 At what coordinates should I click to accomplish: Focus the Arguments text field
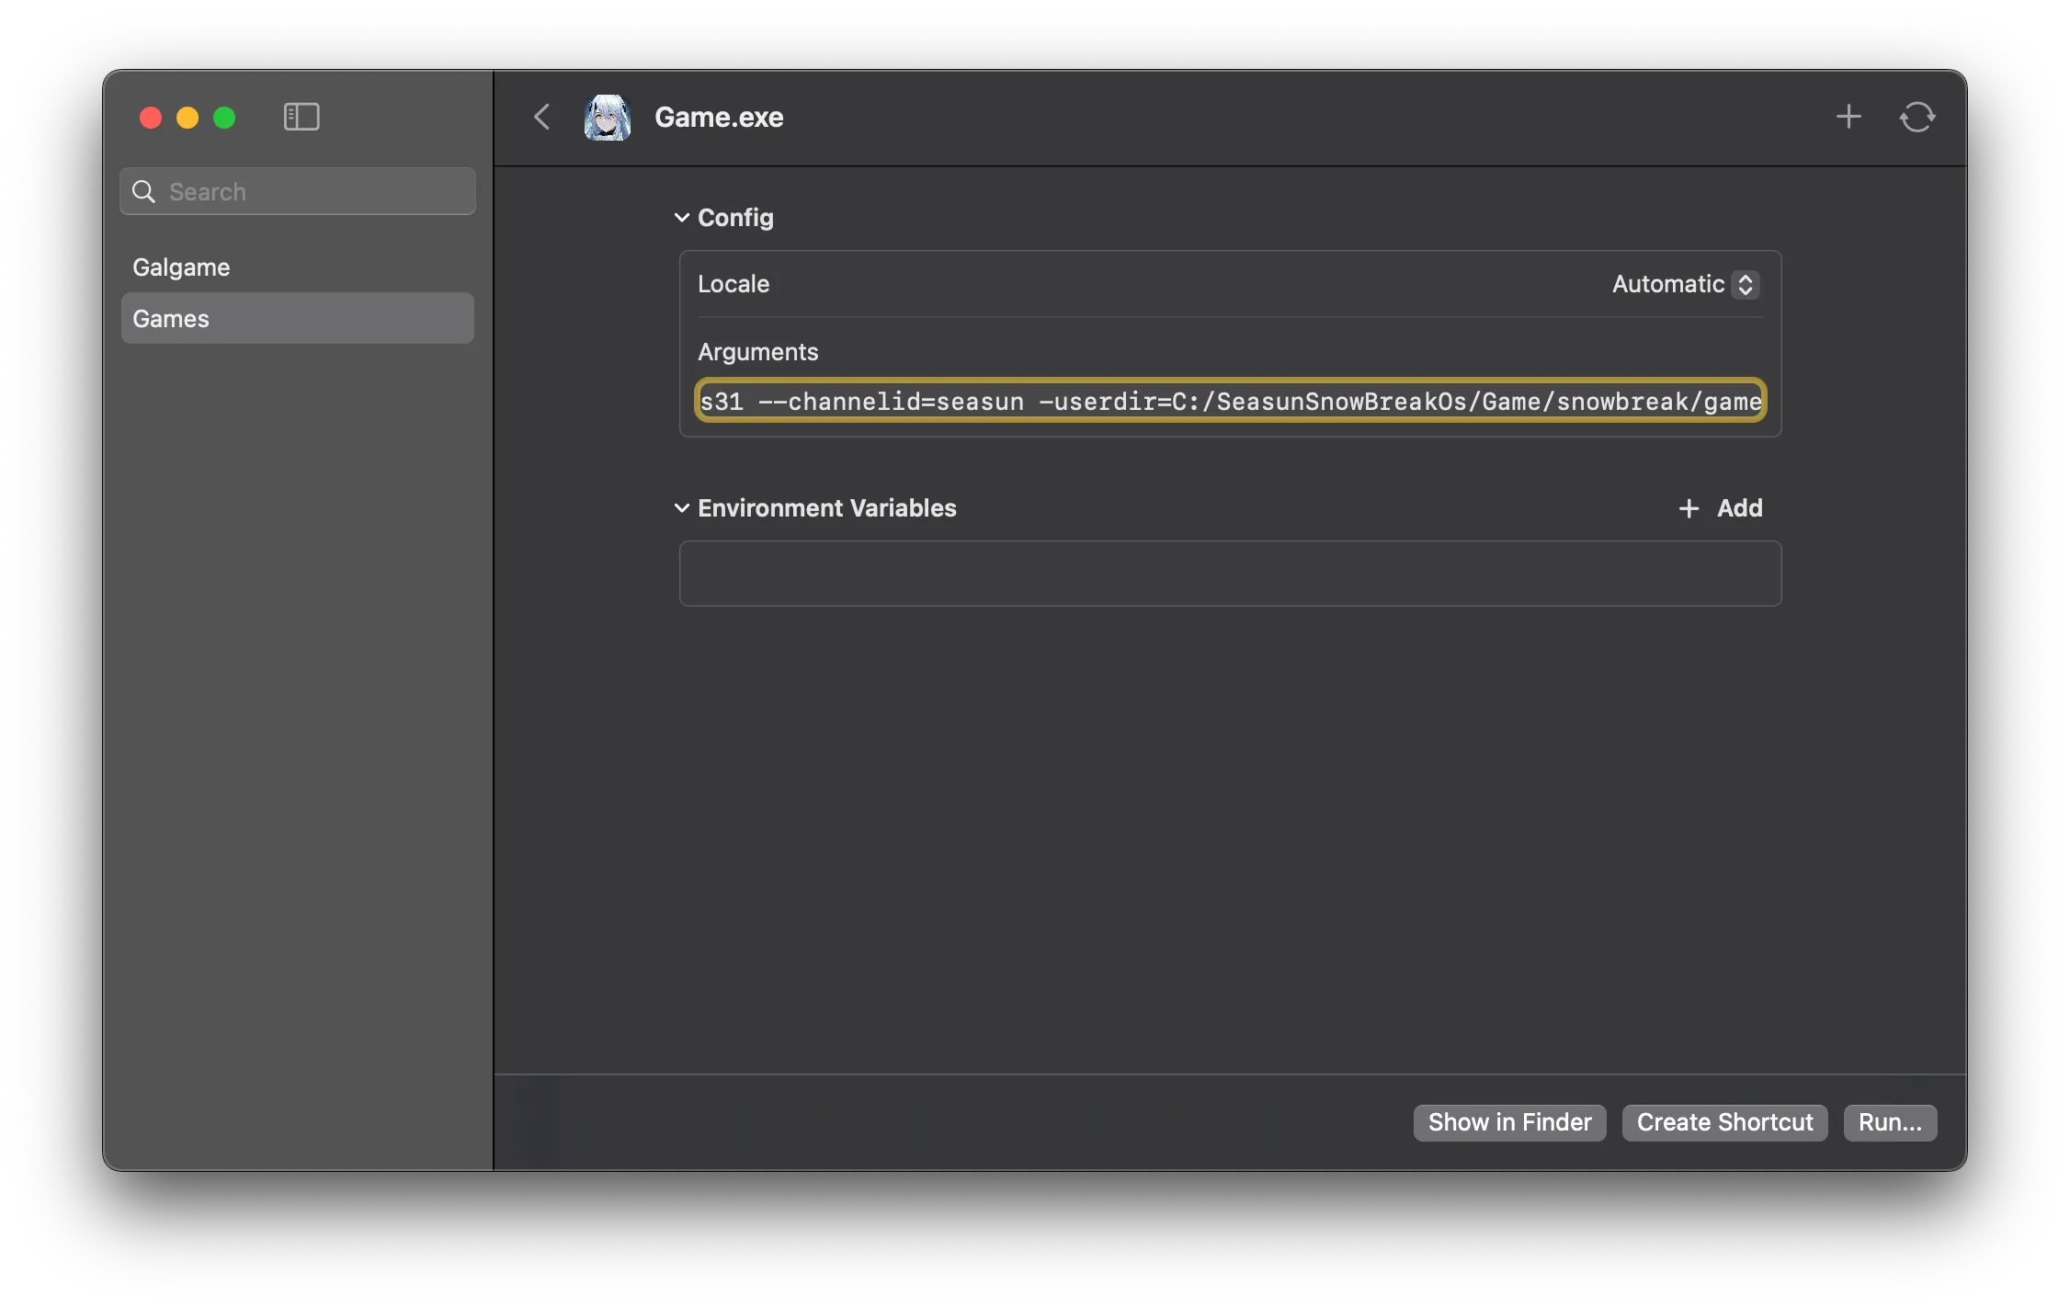point(1230,401)
